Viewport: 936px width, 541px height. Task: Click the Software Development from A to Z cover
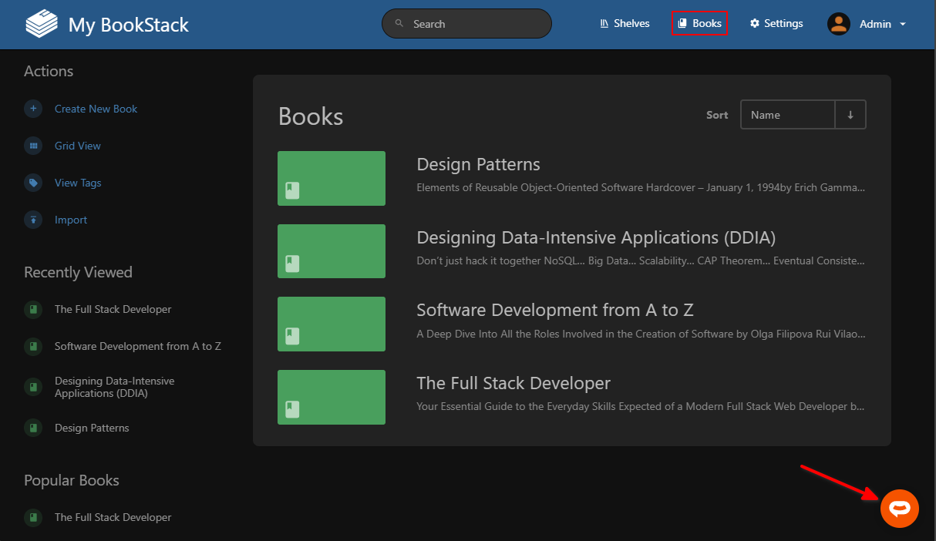tap(332, 324)
